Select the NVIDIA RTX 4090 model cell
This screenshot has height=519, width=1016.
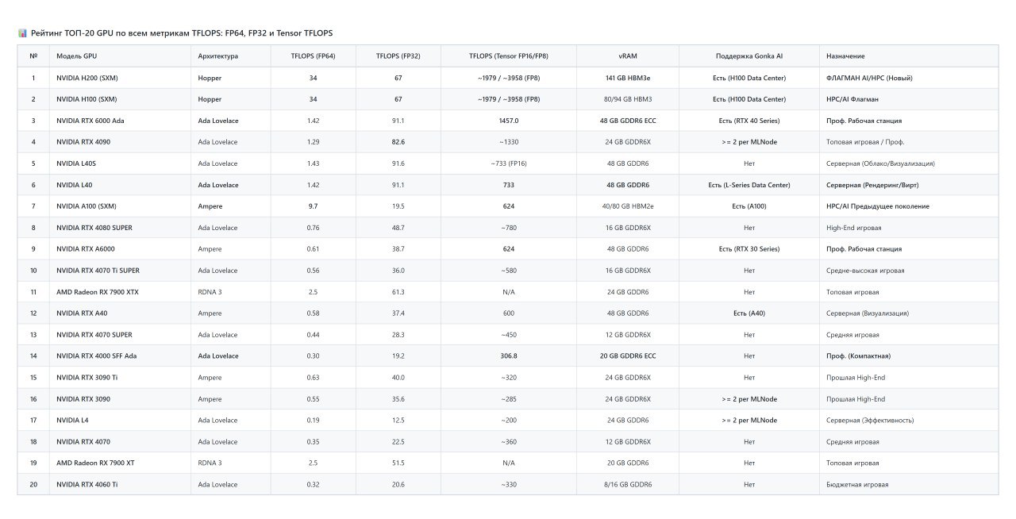point(120,142)
